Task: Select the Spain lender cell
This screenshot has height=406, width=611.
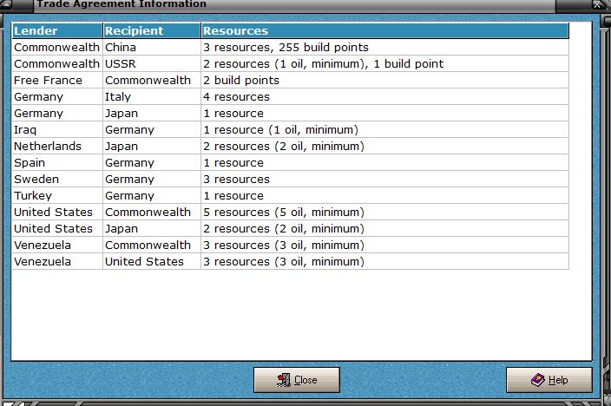Action: (57, 162)
